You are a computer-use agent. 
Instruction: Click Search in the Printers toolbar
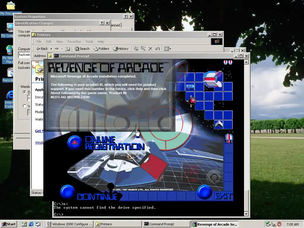82,49
